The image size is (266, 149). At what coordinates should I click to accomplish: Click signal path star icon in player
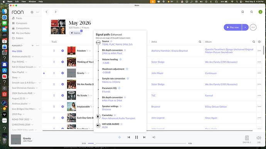tap(120, 137)
